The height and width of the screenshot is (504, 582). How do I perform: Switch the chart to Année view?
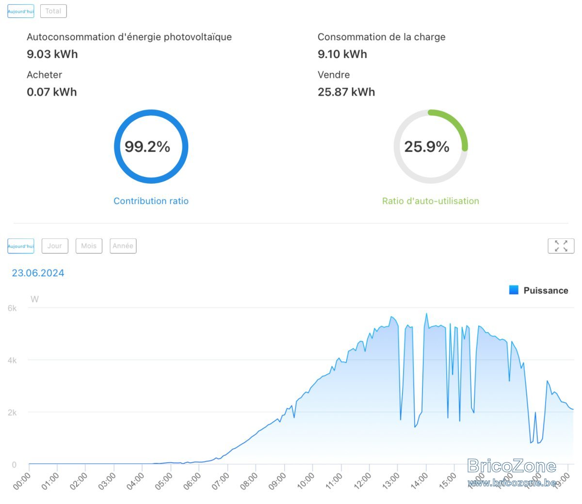(x=123, y=246)
